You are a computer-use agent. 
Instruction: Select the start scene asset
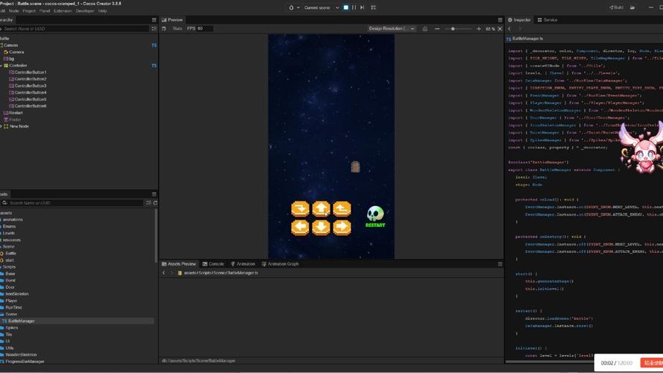9,260
